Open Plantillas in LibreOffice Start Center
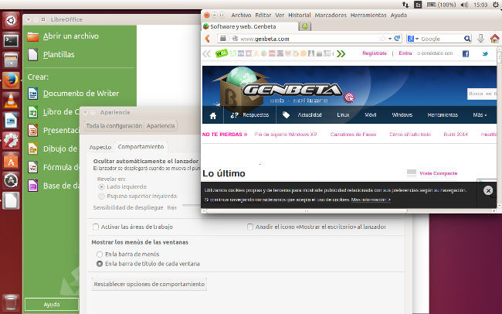 [x=59, y=55]
